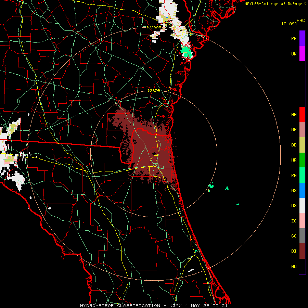Click the RF legend label
Screen dimensions: 308x308
coord(294,38)
